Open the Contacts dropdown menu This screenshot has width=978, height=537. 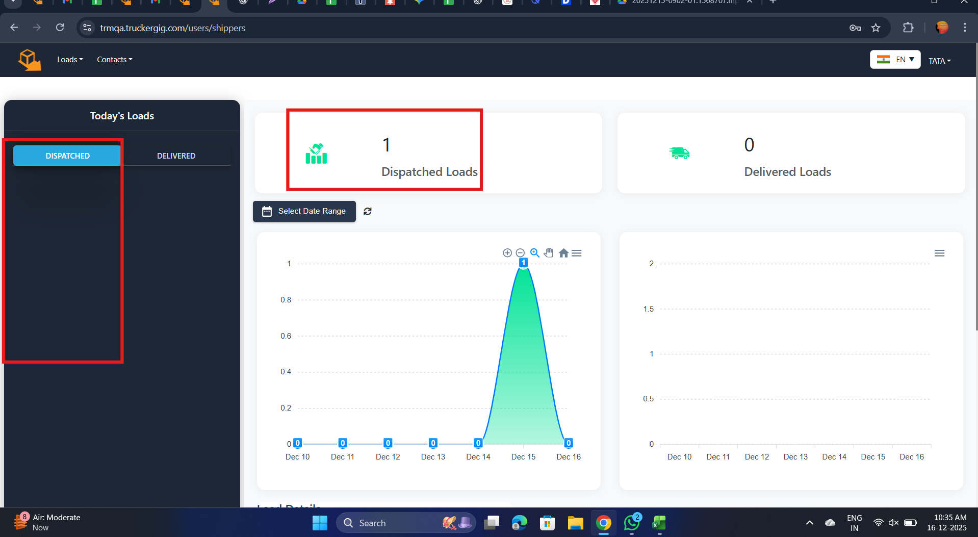[115, 60]
